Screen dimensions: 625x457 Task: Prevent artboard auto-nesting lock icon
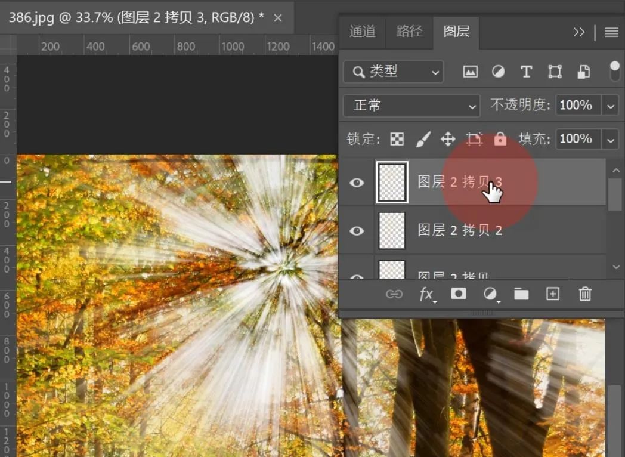[x=474, y=139]
